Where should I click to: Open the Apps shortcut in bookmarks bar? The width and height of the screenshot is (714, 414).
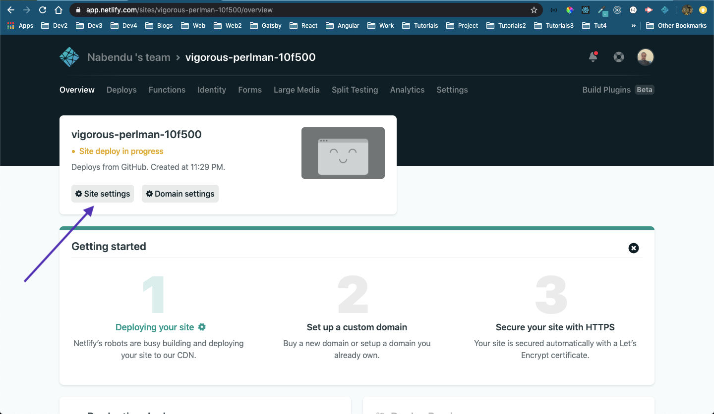click(x=20, y=25)
